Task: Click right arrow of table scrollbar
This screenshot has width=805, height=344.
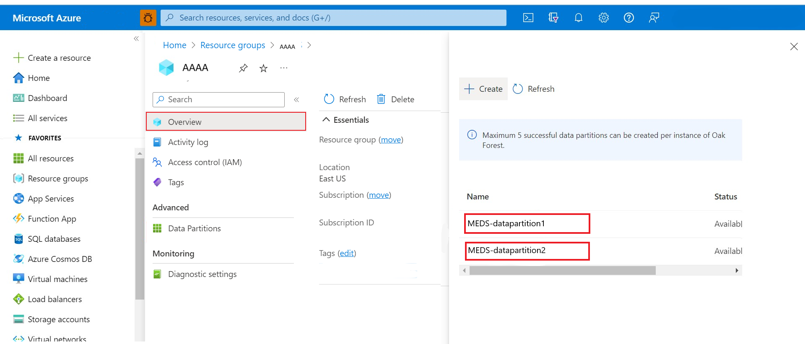Action: click(x=737, y=271)
